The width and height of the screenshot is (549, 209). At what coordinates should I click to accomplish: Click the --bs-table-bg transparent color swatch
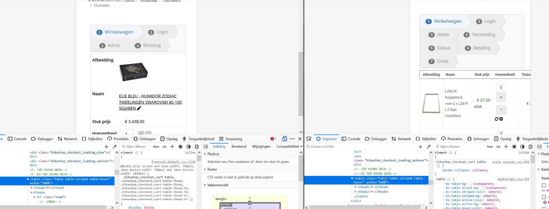[470, 184]
